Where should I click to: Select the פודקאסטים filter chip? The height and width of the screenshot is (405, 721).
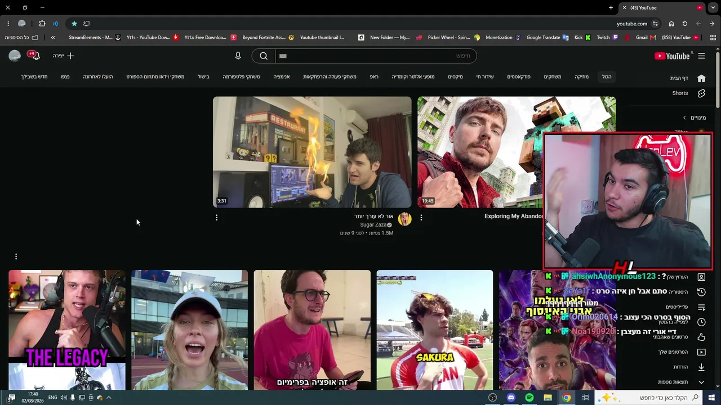[519, 77]
